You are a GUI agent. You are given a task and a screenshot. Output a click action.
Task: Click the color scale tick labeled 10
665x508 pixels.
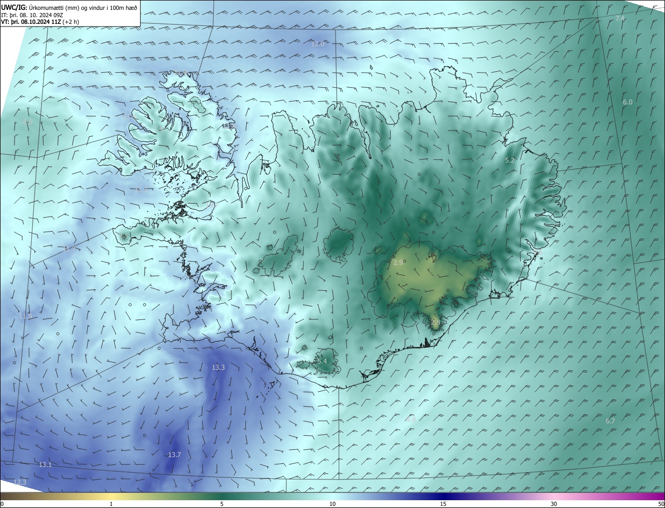click(332, 504)
